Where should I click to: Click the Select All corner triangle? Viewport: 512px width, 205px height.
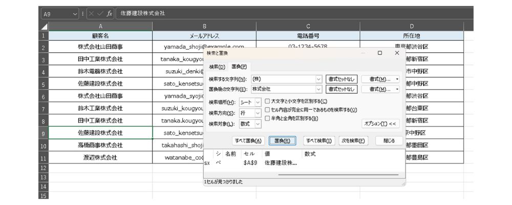coord(44,26)
